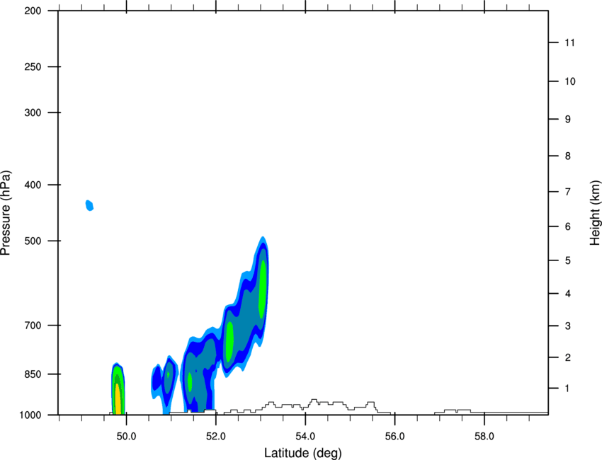Image resolution: width=602 pixels, height=460 pixels.
Task: Click the 58.0 latitude tick label
Action: 484,437
